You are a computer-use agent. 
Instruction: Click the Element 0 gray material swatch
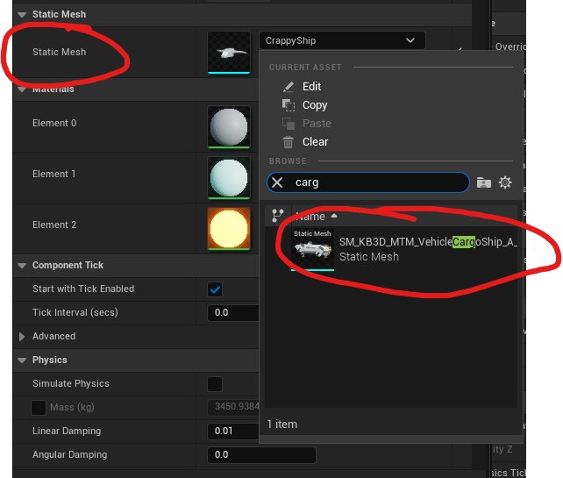(x=229, y=127)
